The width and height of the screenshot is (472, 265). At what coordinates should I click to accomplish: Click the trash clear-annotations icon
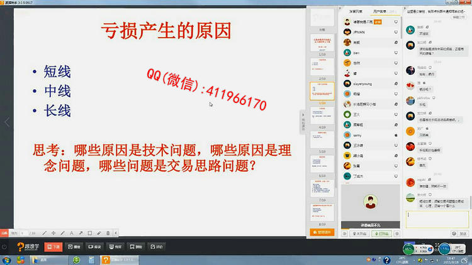(108, 233)
